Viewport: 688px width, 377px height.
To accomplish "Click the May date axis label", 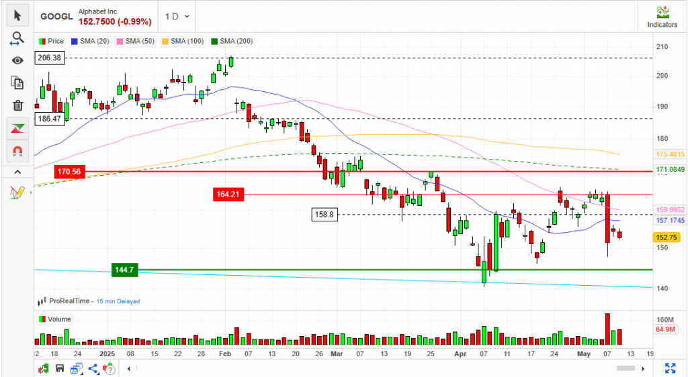I will point(584,354).
